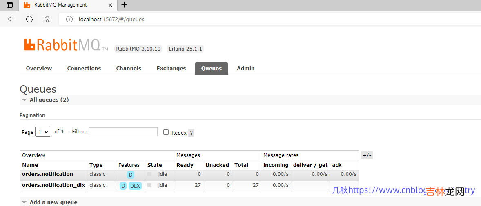Click DLX feature badge on orders.notification_dlx
The width and height of the screenshot is (481, 206).
pyautogui.click(x=135, y=186)
